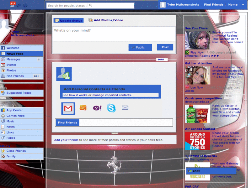
Task: Open the messages icon in top bar
Action: click(x=19, y=5)
